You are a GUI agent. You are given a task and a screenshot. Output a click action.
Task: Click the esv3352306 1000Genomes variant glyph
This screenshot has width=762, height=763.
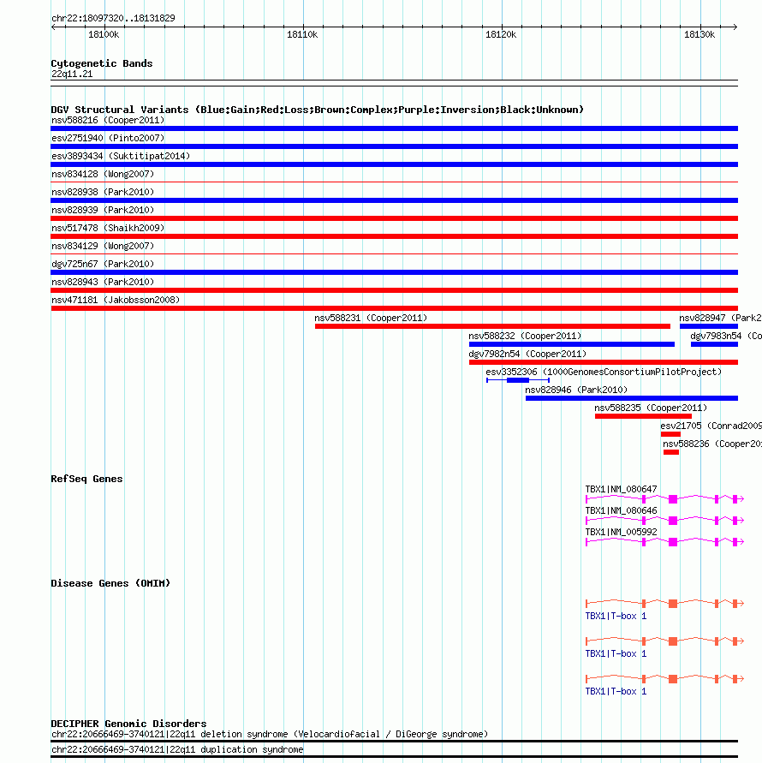coord(518,380)
